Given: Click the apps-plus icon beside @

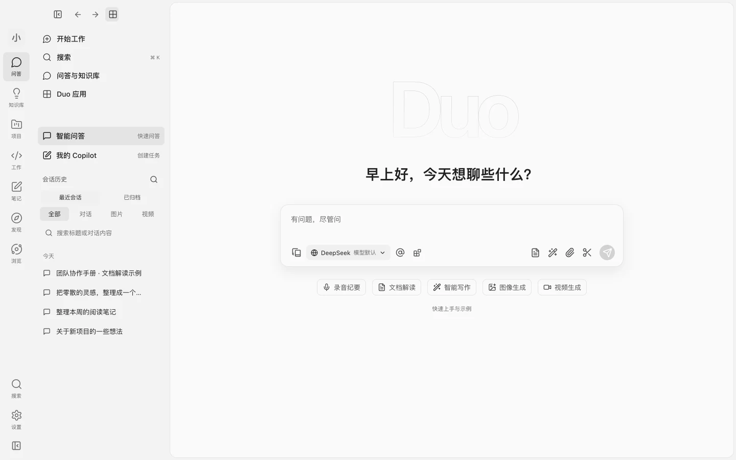Looking at the screenshot, I should coord(417,252).
